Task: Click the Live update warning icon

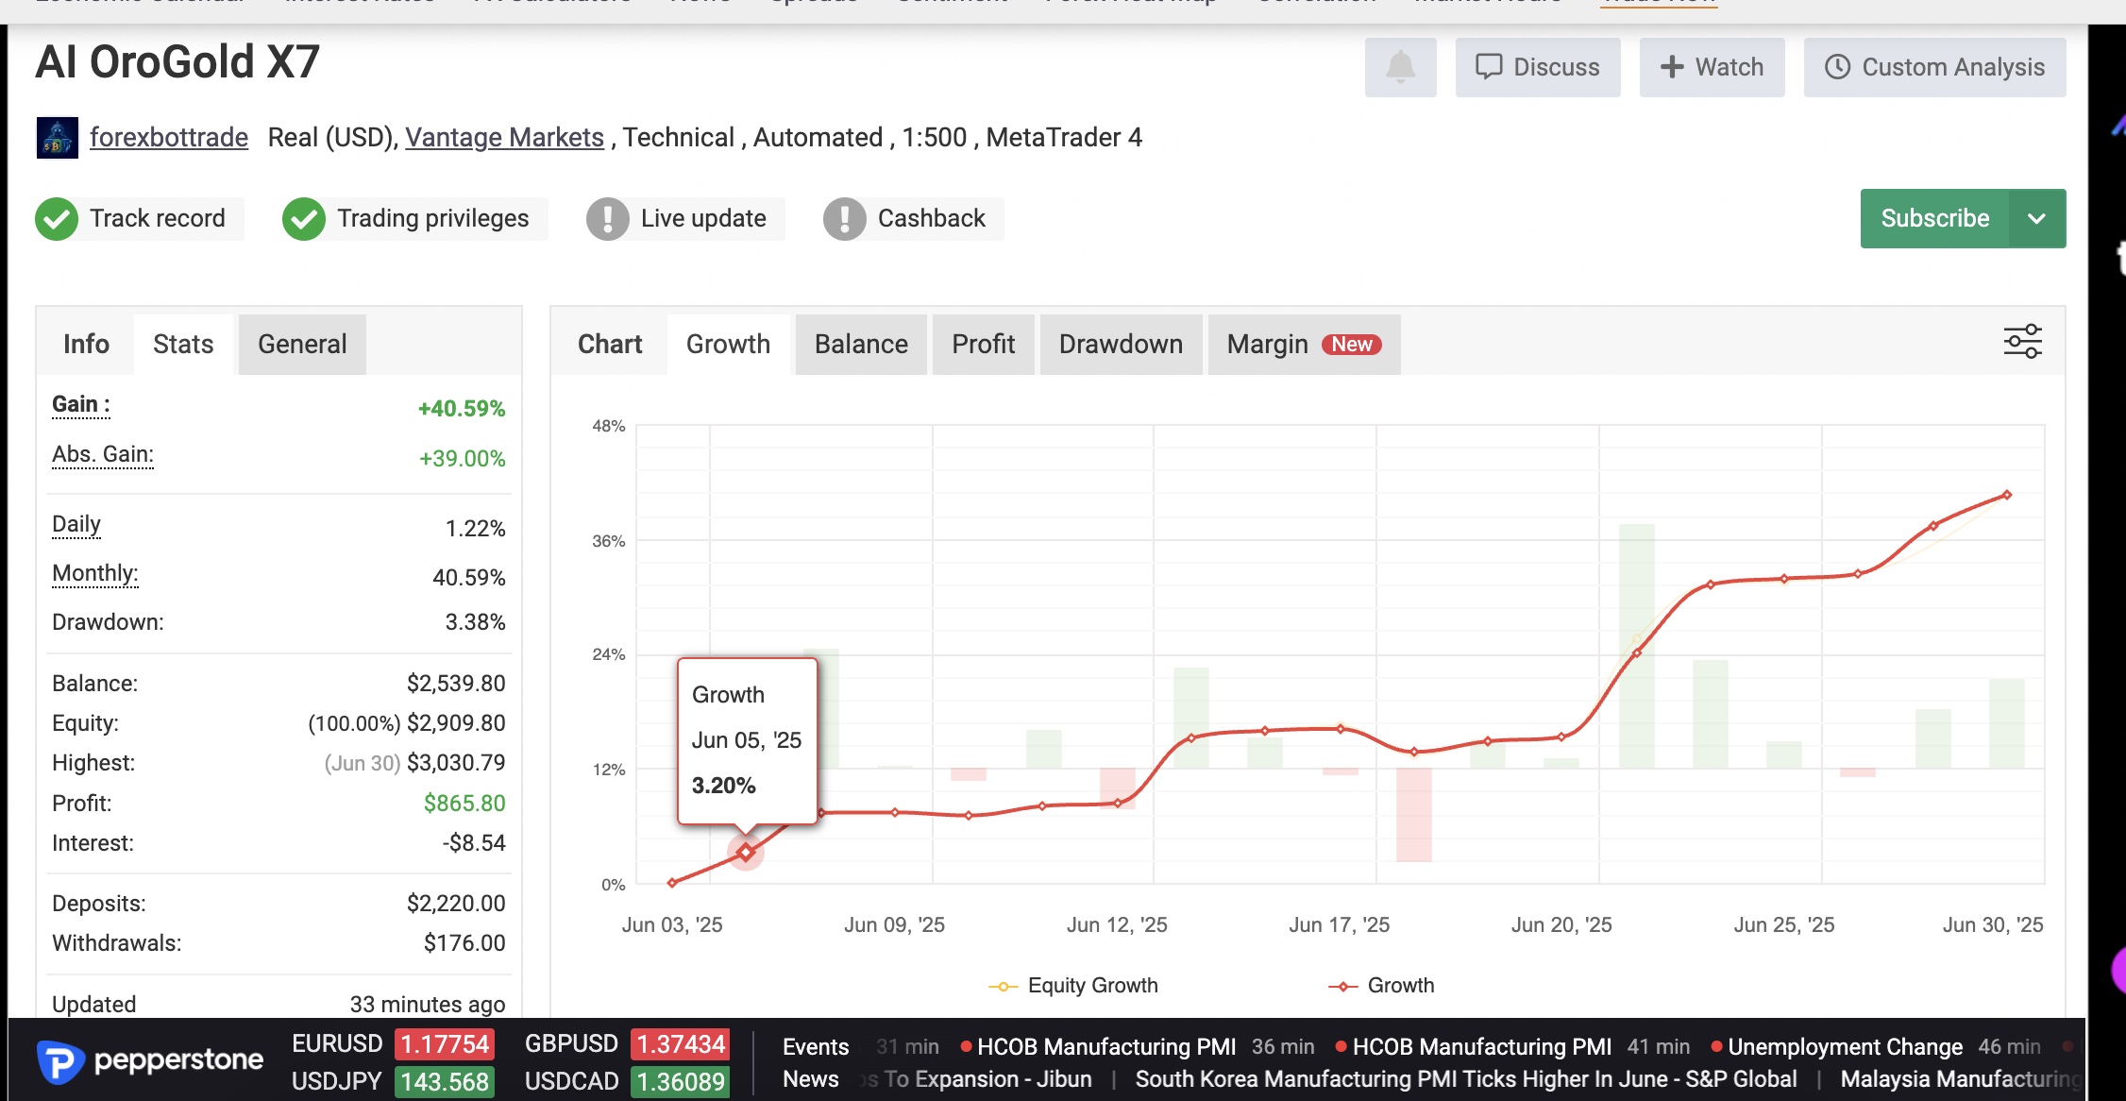Action: tap(608, 219)
